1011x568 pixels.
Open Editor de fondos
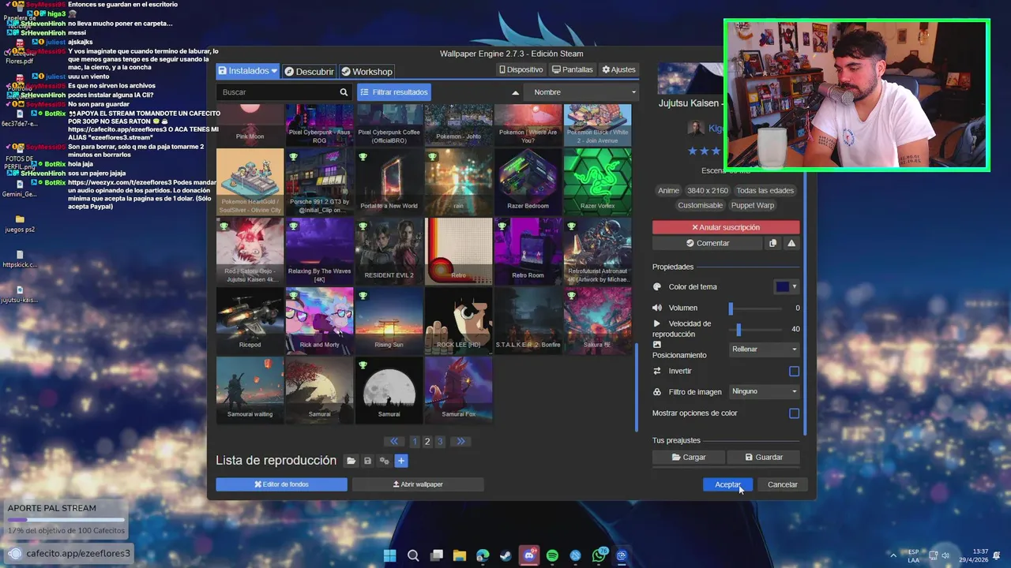point(281,484)
